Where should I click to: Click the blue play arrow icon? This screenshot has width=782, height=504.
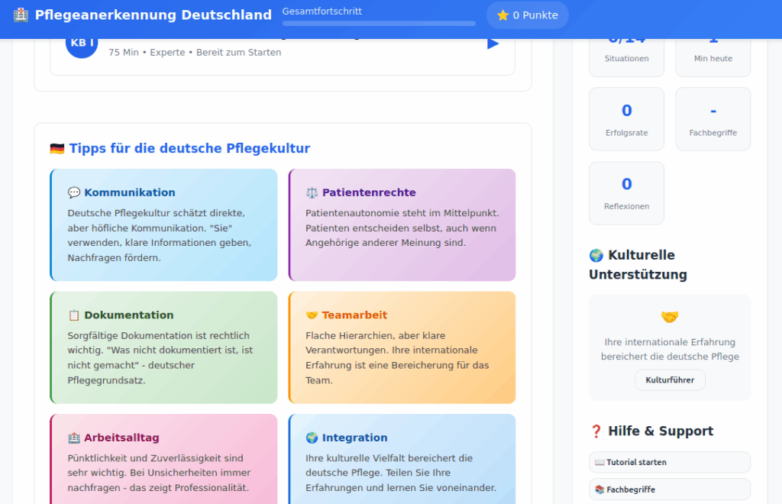tap(493, 44)
